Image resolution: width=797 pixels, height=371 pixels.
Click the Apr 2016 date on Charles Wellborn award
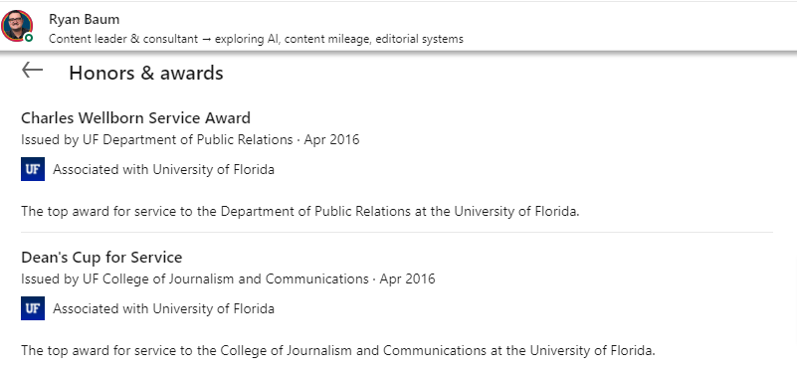(332, 139)
